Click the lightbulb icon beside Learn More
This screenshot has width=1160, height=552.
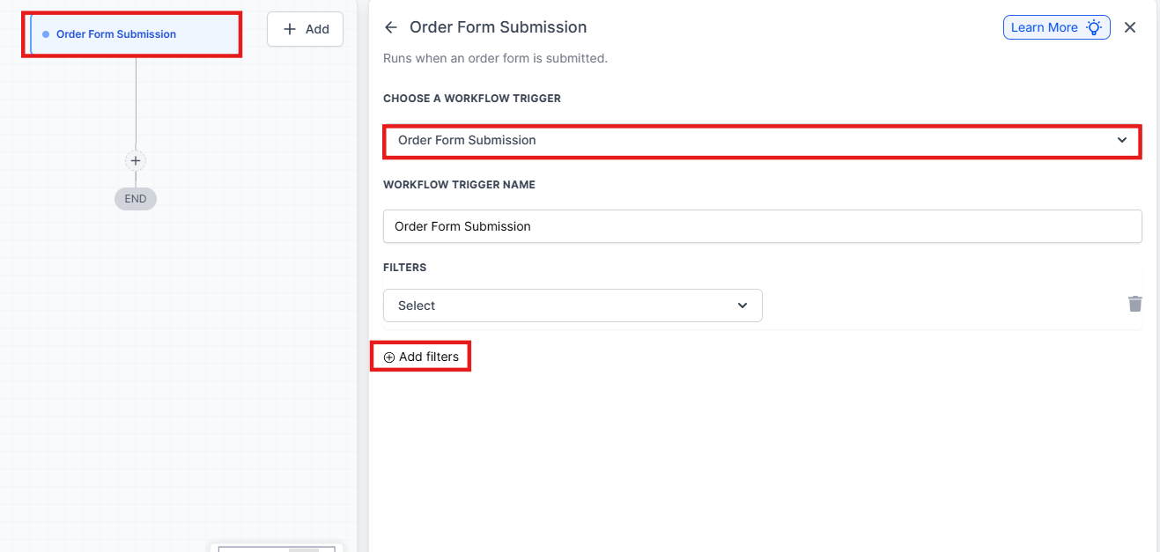click(x=1094, y=27)
